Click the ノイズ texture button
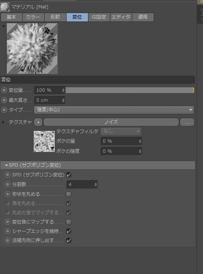203x274 pixels. point(111,122)
